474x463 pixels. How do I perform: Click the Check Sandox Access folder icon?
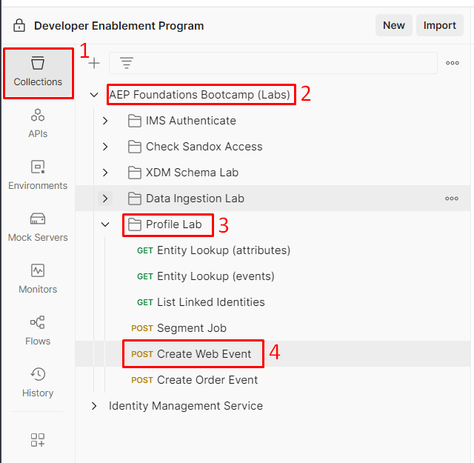[135, 147]
